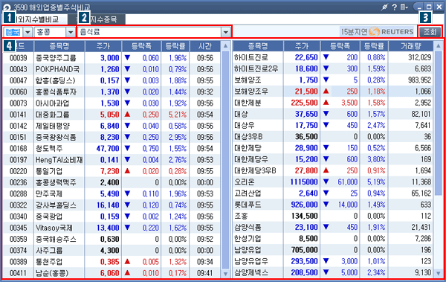This screenshot has height=282, width=446.
Task: Select the 중국양주그룹 stock row
Action: point(111,58)
